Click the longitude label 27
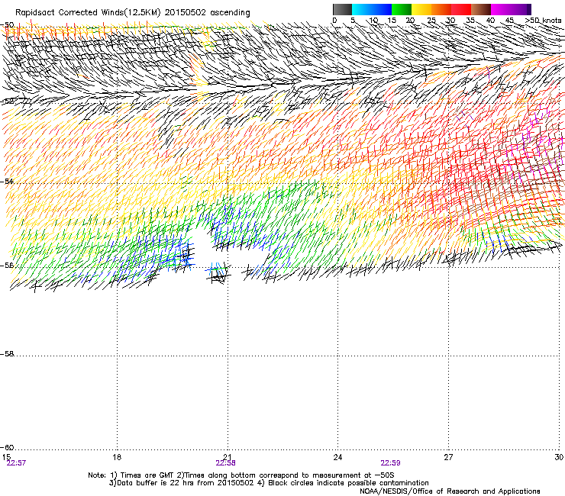 coord(448,457)
